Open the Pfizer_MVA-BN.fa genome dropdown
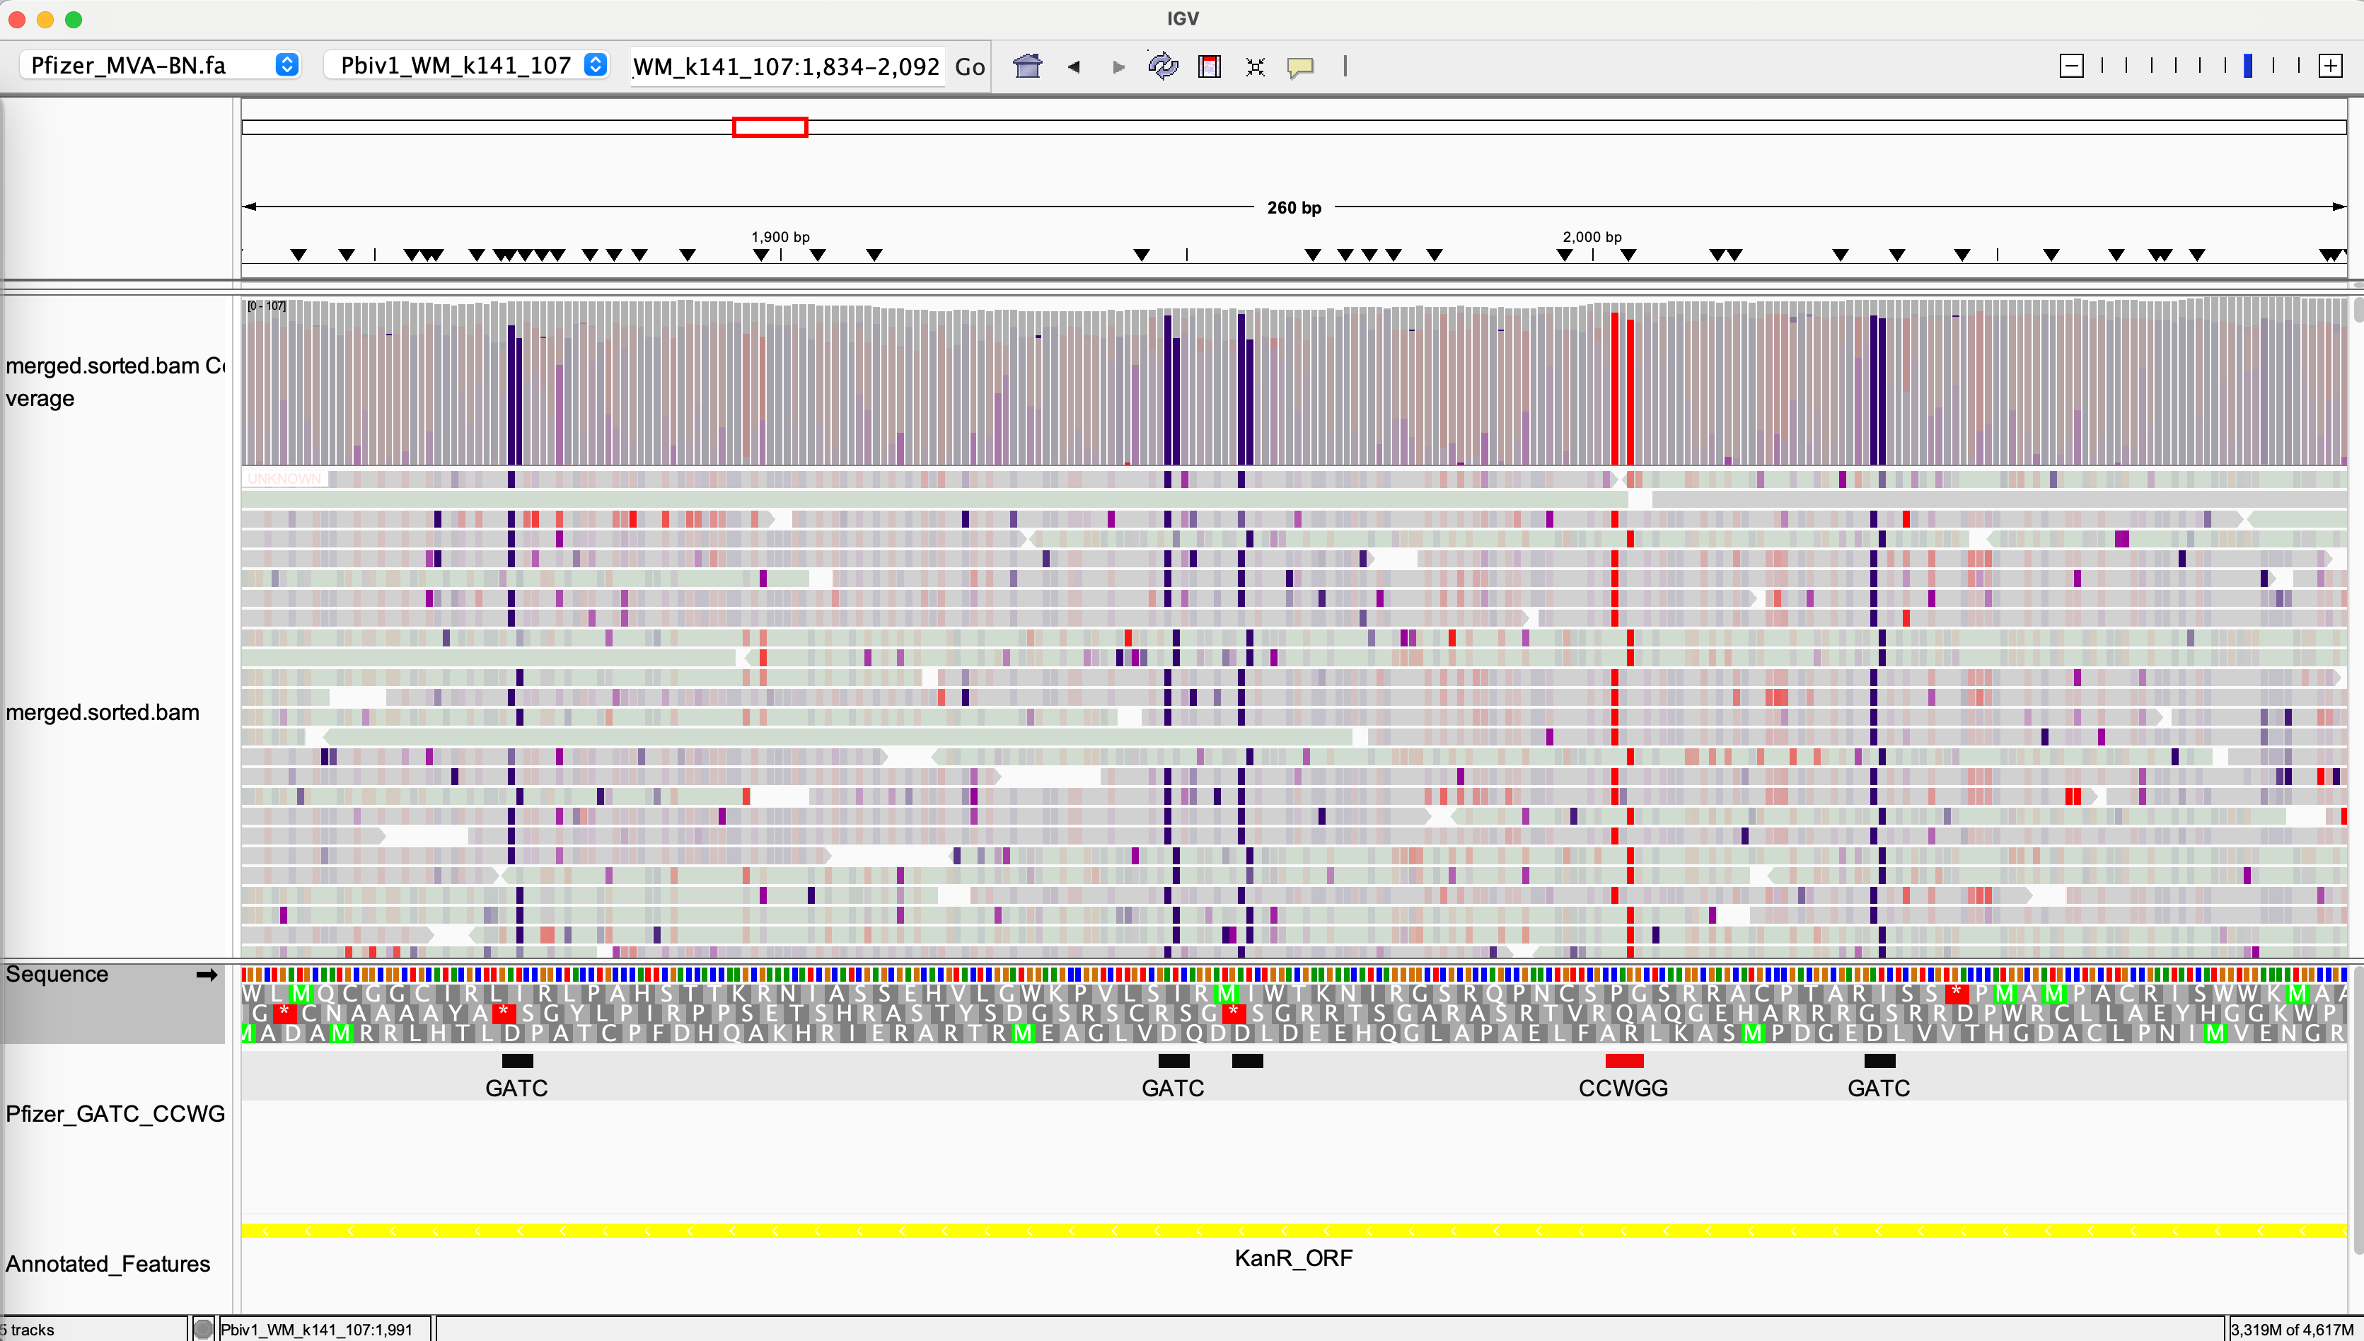 [x=161, y=65]
